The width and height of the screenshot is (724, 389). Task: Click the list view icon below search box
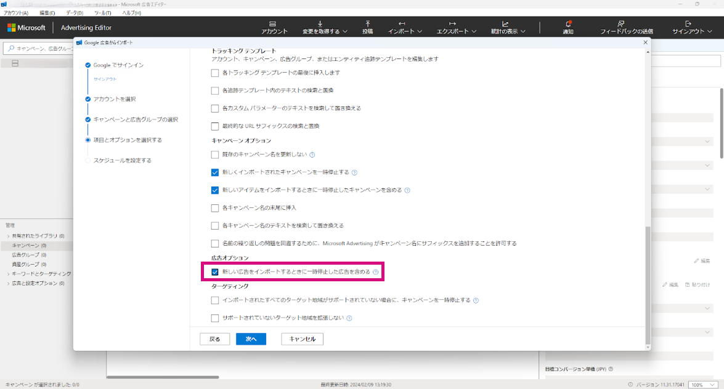[x=15, y=63]
